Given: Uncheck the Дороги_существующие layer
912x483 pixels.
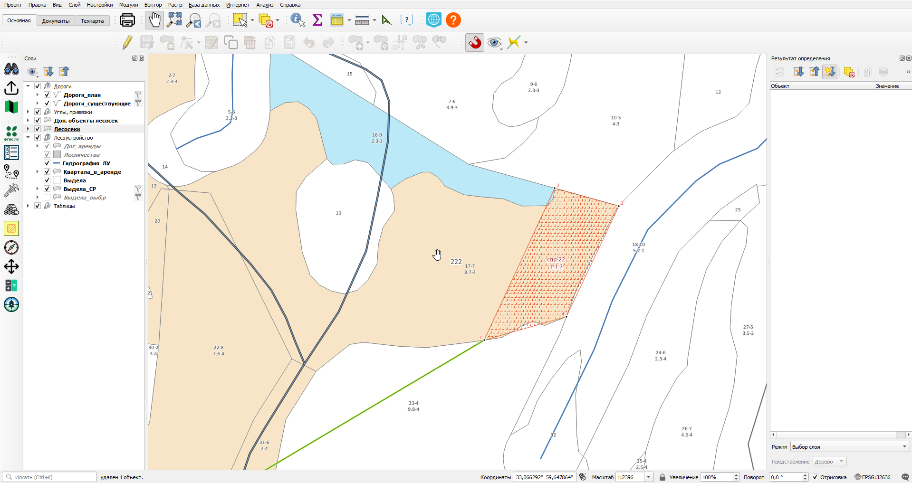Looking at the screenshot, I should pos(47,103).
